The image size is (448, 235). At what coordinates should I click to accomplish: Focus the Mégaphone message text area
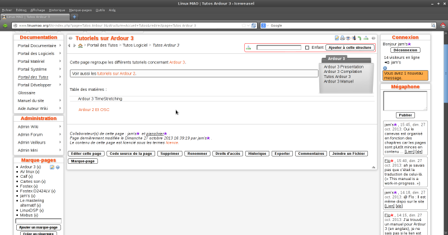click(405, 101)
